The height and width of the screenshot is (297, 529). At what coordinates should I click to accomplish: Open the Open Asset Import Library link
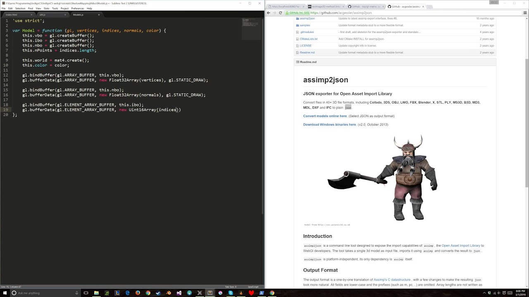461,245
